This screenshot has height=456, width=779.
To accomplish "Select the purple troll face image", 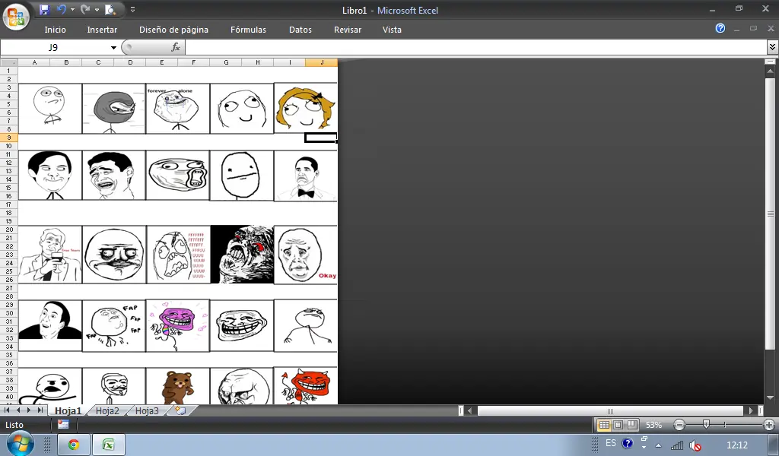I will [177, 325].
